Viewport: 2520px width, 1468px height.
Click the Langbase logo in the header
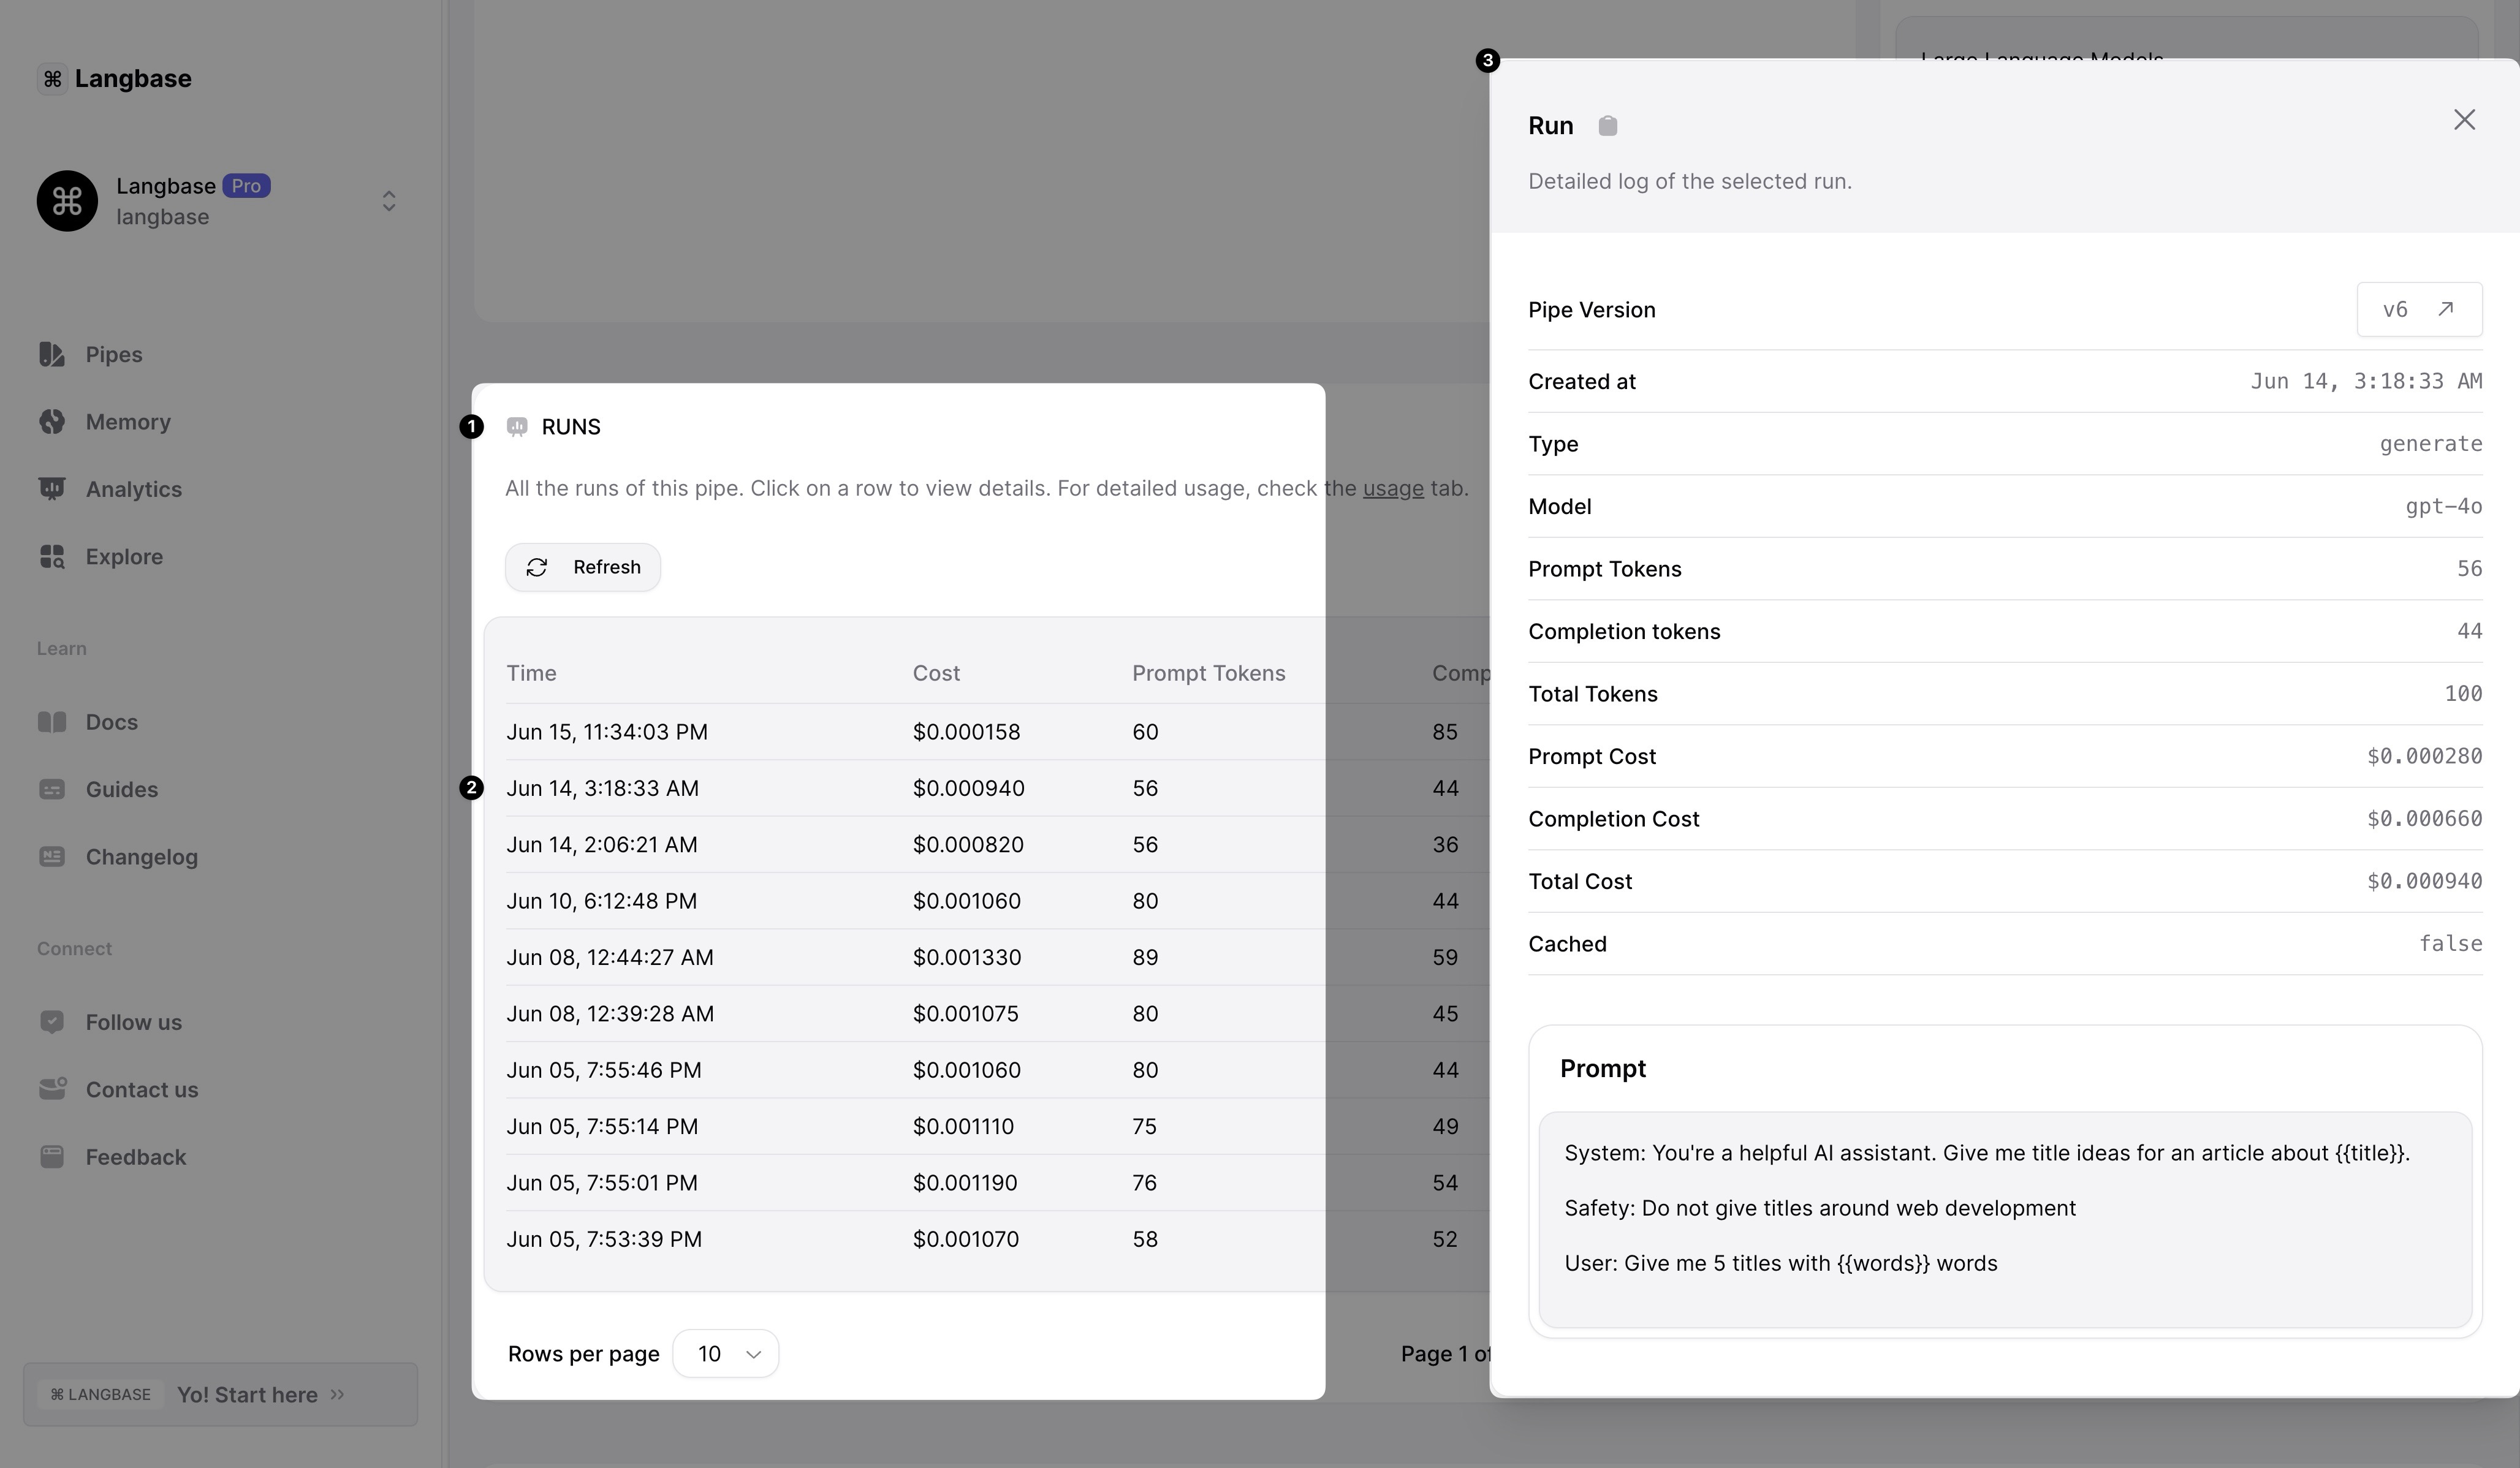[115, 79]
